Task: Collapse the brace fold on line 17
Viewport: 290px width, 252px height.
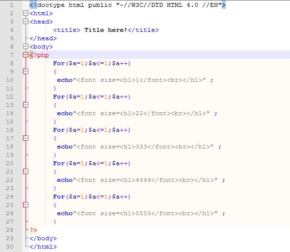Action: 26,138
